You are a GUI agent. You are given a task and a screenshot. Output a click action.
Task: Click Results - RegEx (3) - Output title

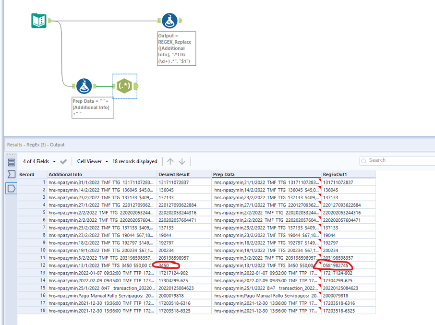[36, 145]
